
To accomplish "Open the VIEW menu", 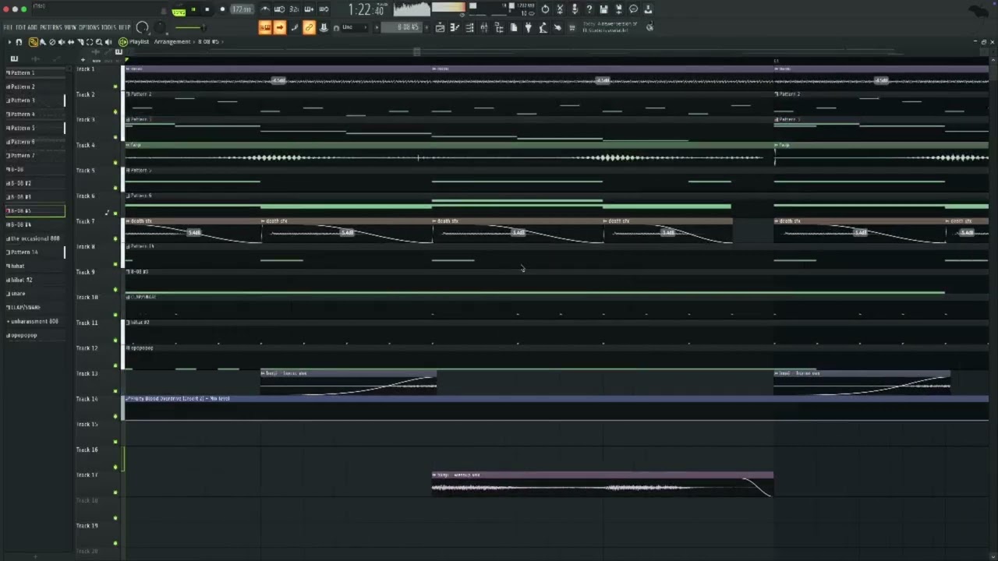I will (x=71, y=27).
